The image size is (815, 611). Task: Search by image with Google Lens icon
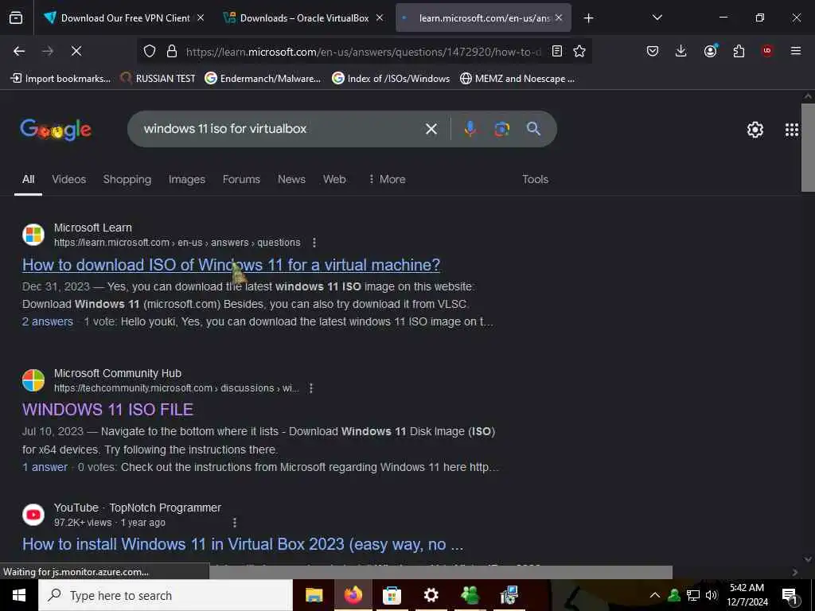tap(501, 129)
